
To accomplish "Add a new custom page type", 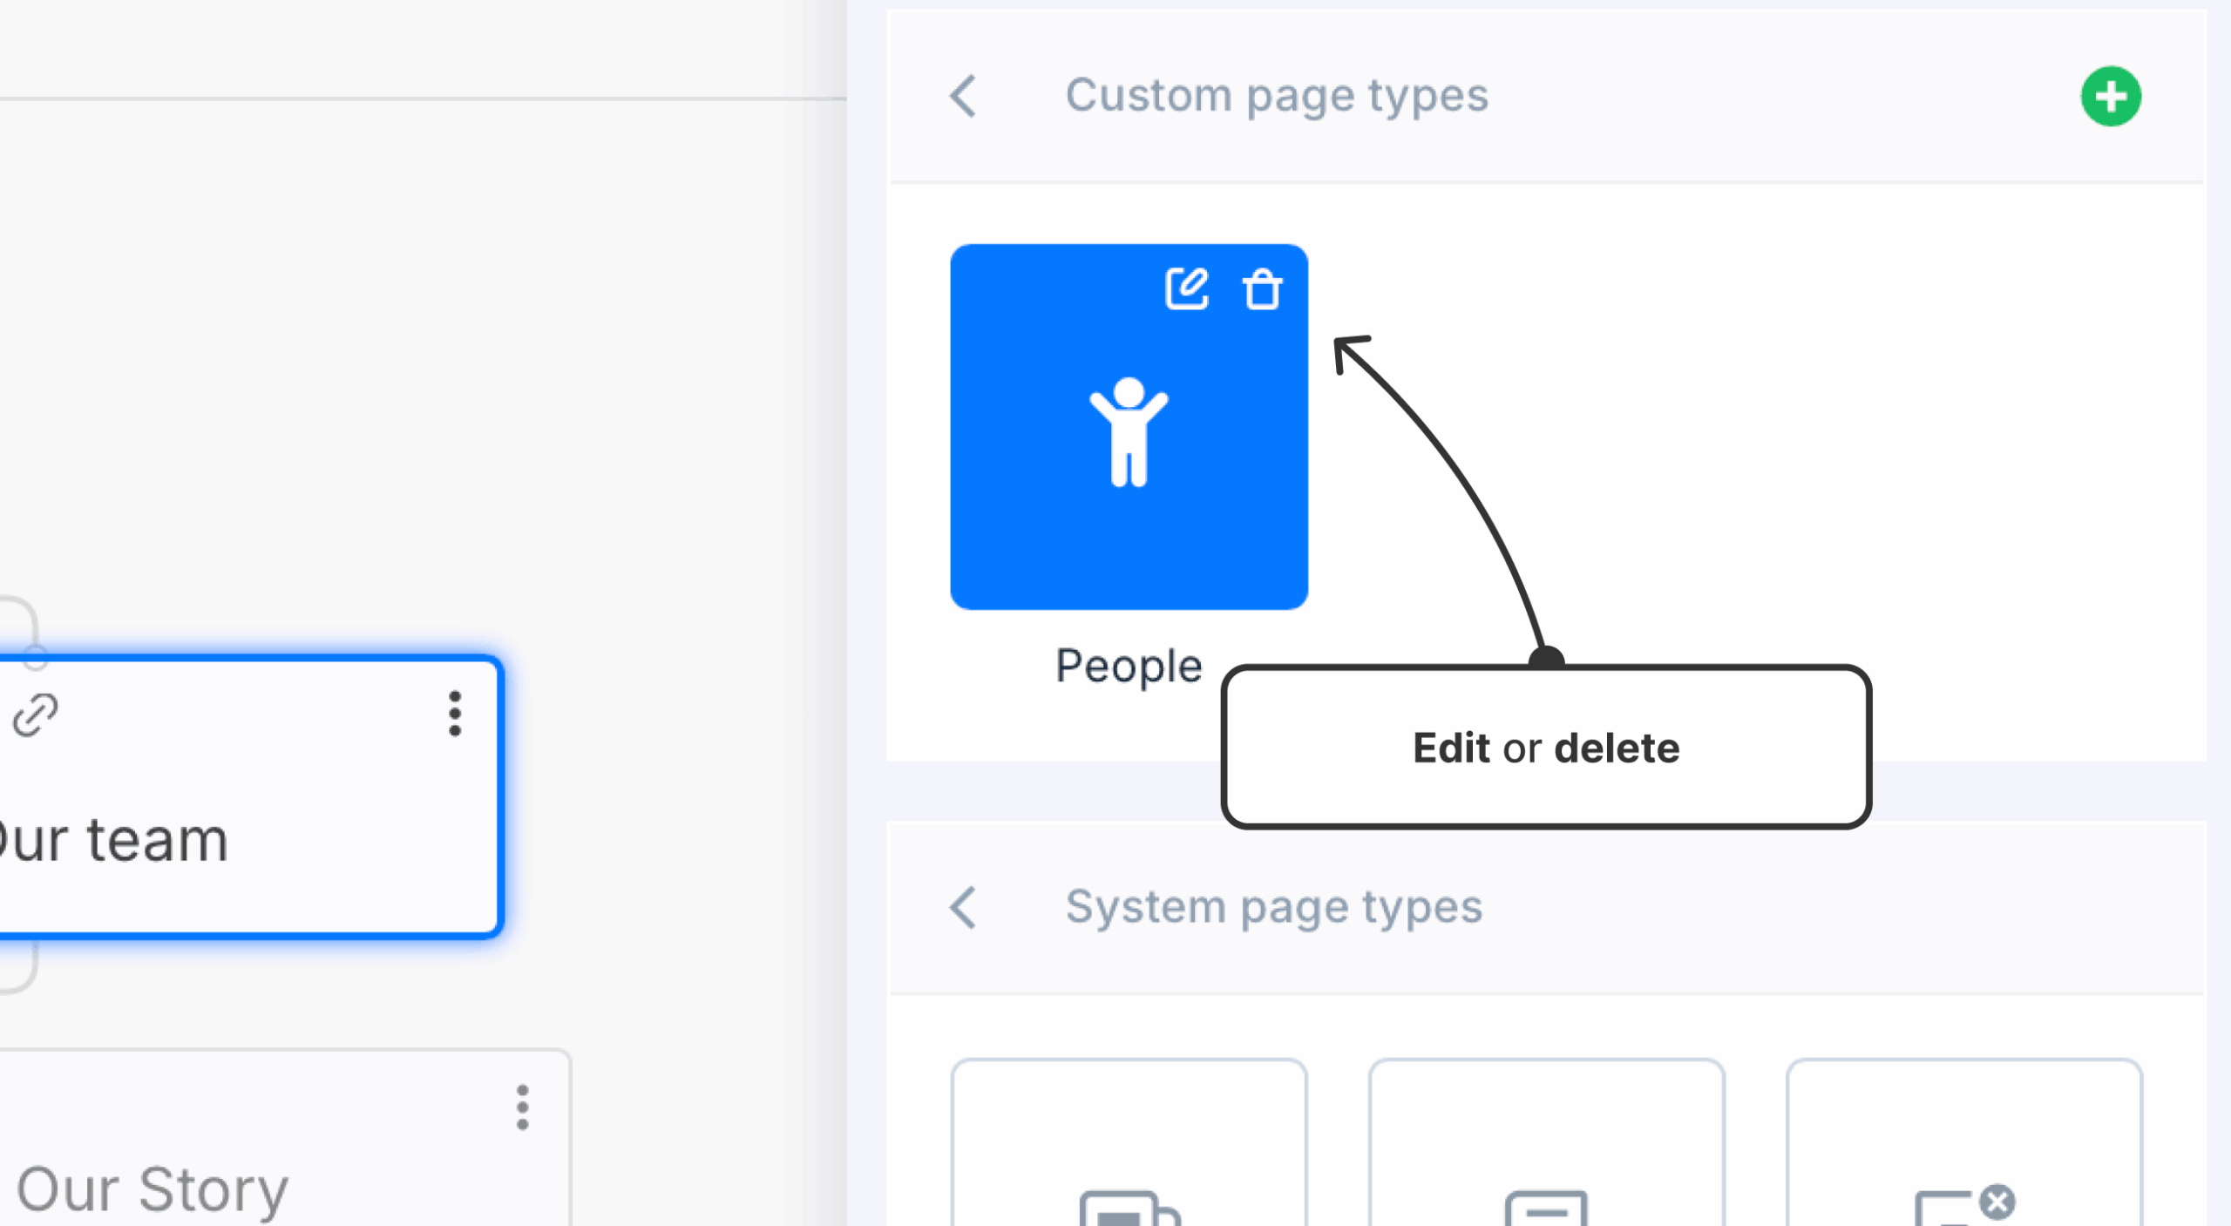I will [2111, 96].
